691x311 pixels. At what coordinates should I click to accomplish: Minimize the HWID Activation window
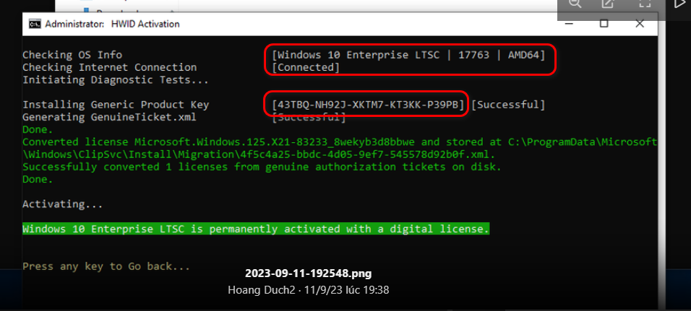[x=568, y=24]
